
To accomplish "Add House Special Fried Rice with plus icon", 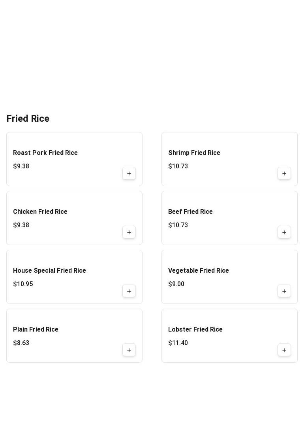I will point(129,291).
